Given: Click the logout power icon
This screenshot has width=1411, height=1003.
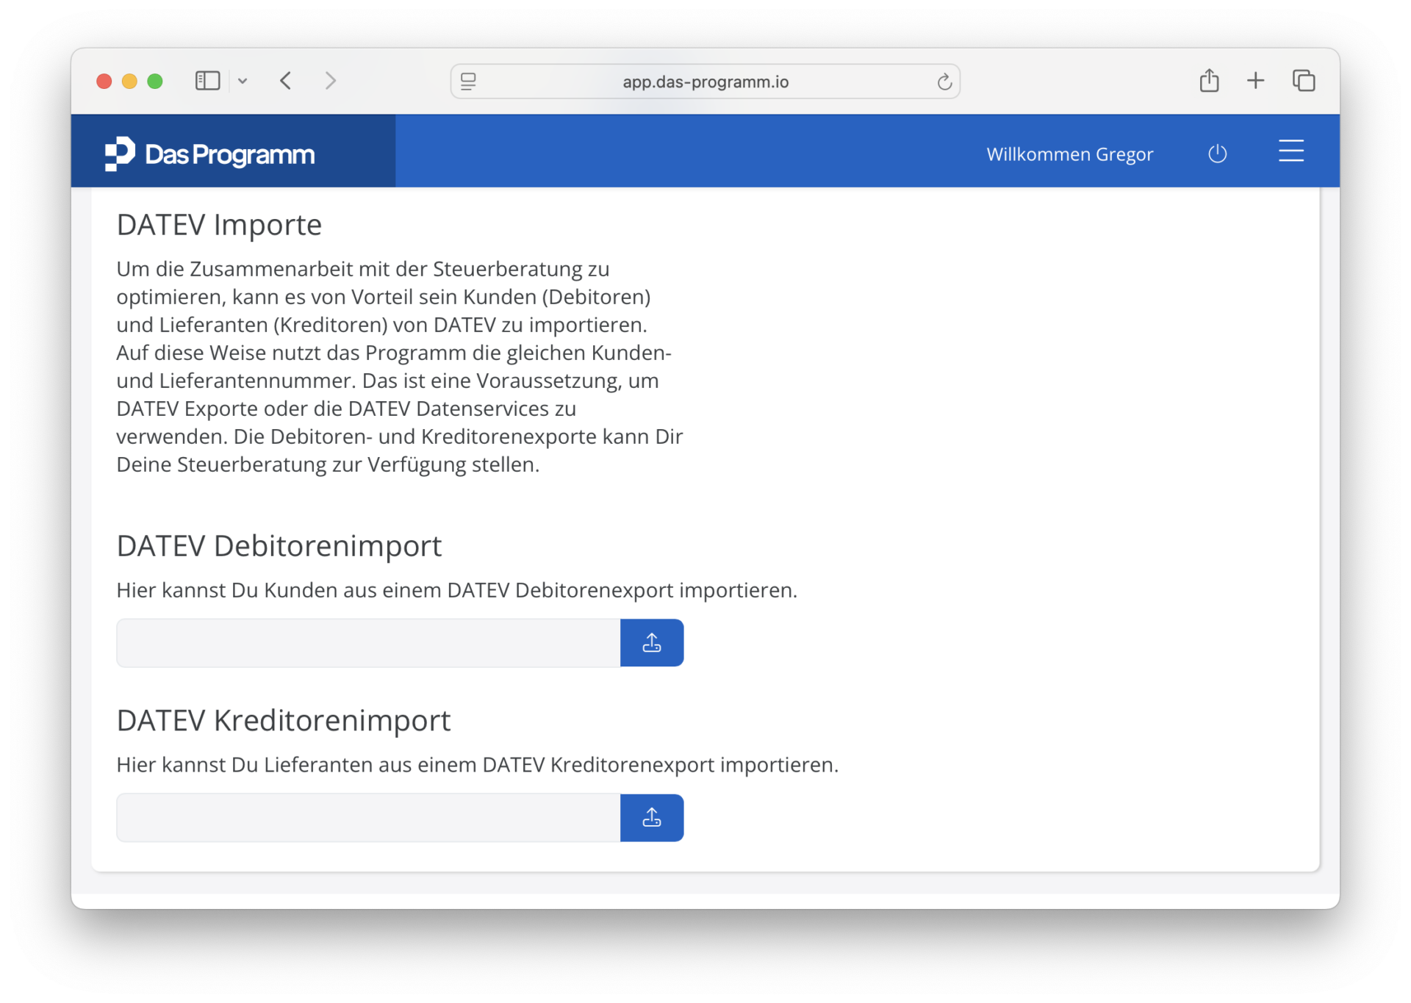Looking at the screenshot, I should tap(1217, 154).
